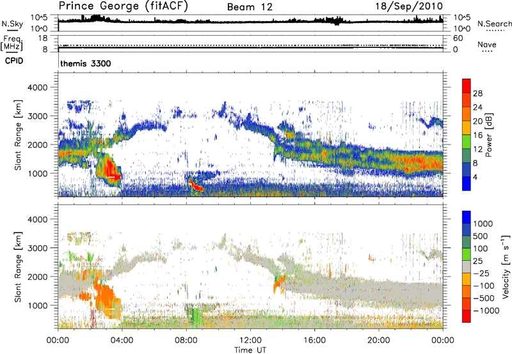Screen dimensions: 512x354
Task: Click the '-100' value on Velocity color bar
Action: pyautogui.click(x=484, y=286)
